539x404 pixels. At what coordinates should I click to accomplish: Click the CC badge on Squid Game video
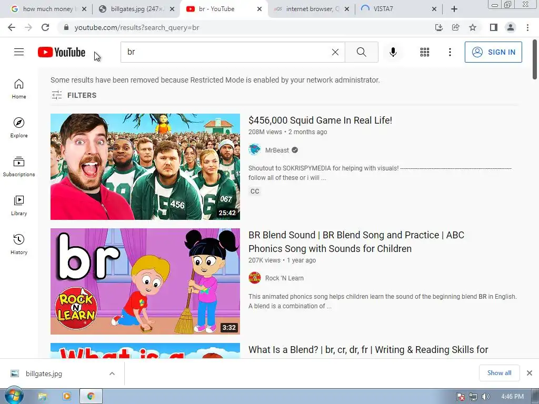point(255,191)
